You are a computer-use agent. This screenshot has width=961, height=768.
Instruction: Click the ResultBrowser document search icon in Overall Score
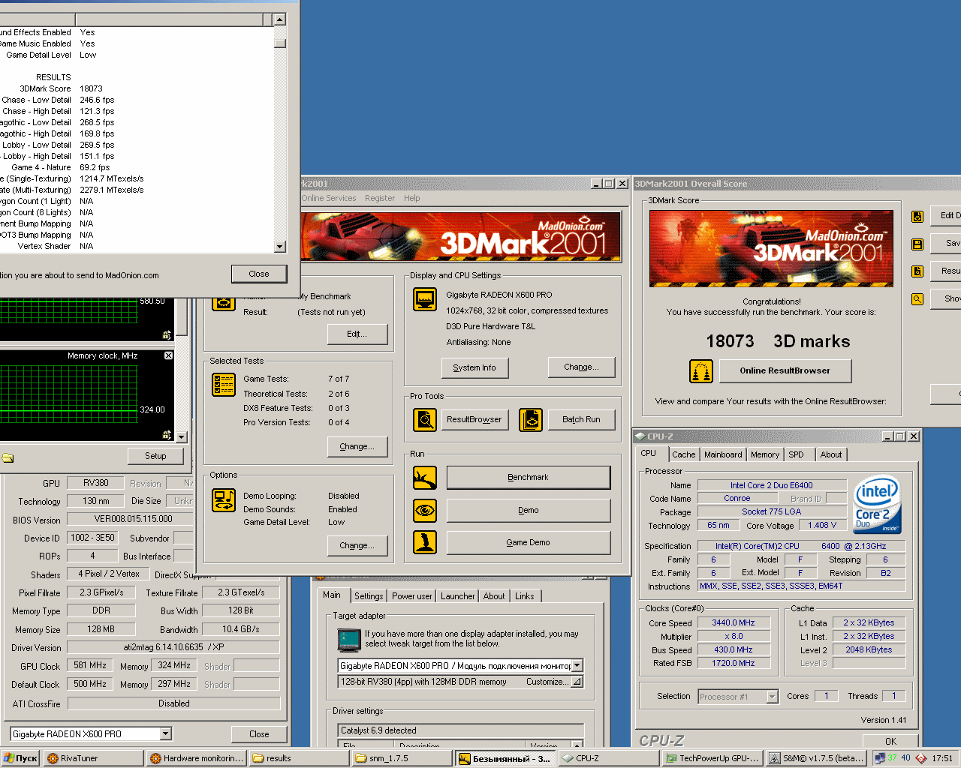[917, 271]
